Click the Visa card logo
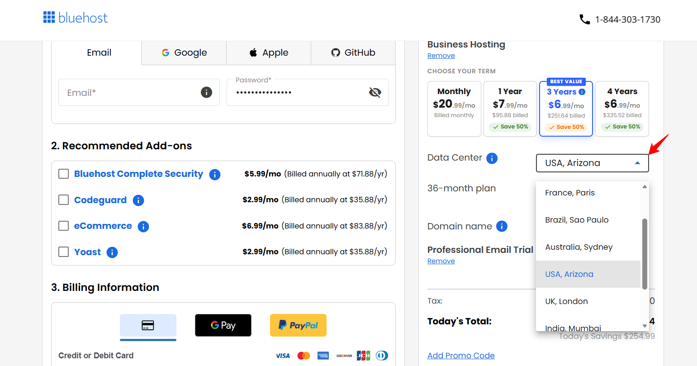 tap(283, 356)
